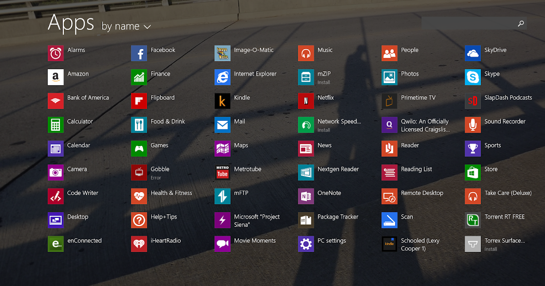Open the Bank of America icon
Image resolution: width=545 pixels, height=286 pixels.
55,101
